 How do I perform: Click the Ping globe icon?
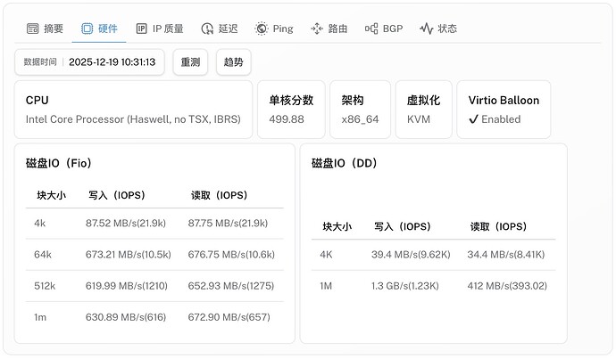[x=262, y=29]
